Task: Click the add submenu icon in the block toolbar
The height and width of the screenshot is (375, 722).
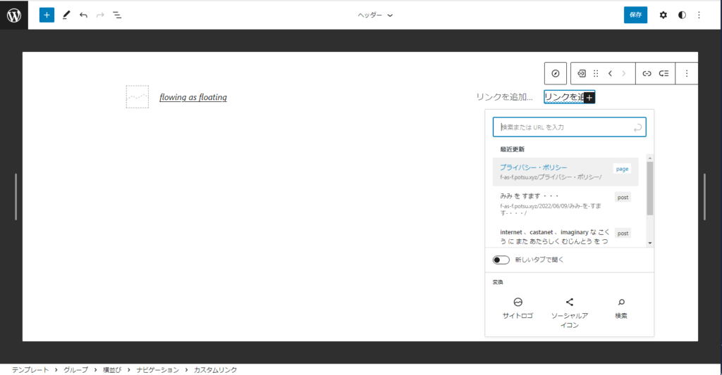Action: tap(663, 73)
